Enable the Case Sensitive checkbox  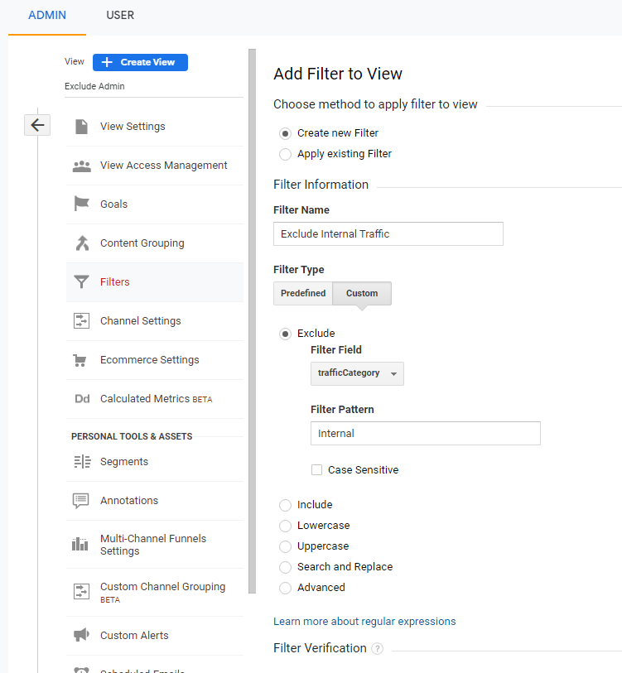click(316, 470)
